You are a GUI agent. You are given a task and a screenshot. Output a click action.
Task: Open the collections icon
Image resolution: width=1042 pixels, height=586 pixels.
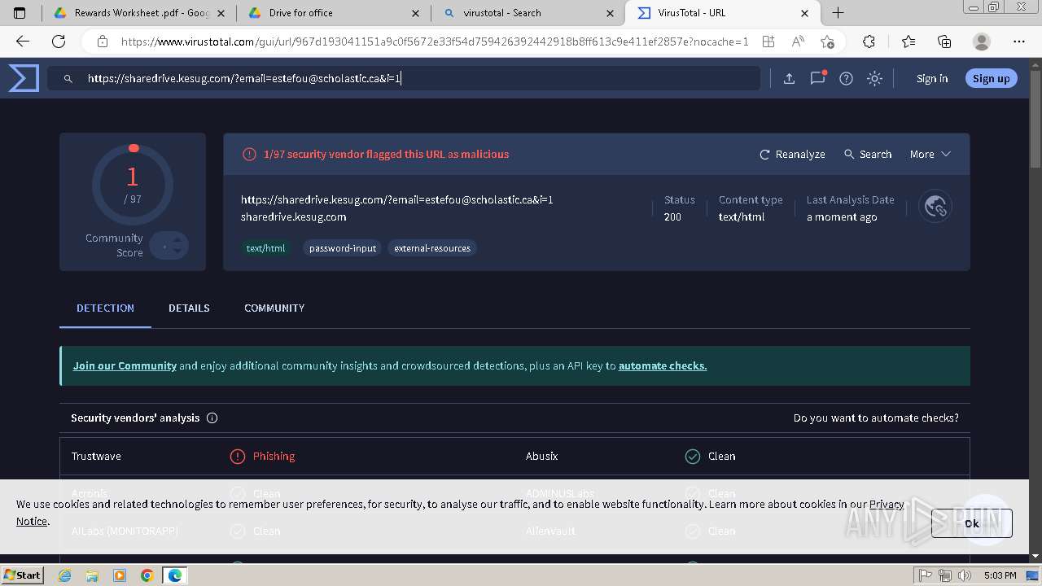tap(944, 42)
